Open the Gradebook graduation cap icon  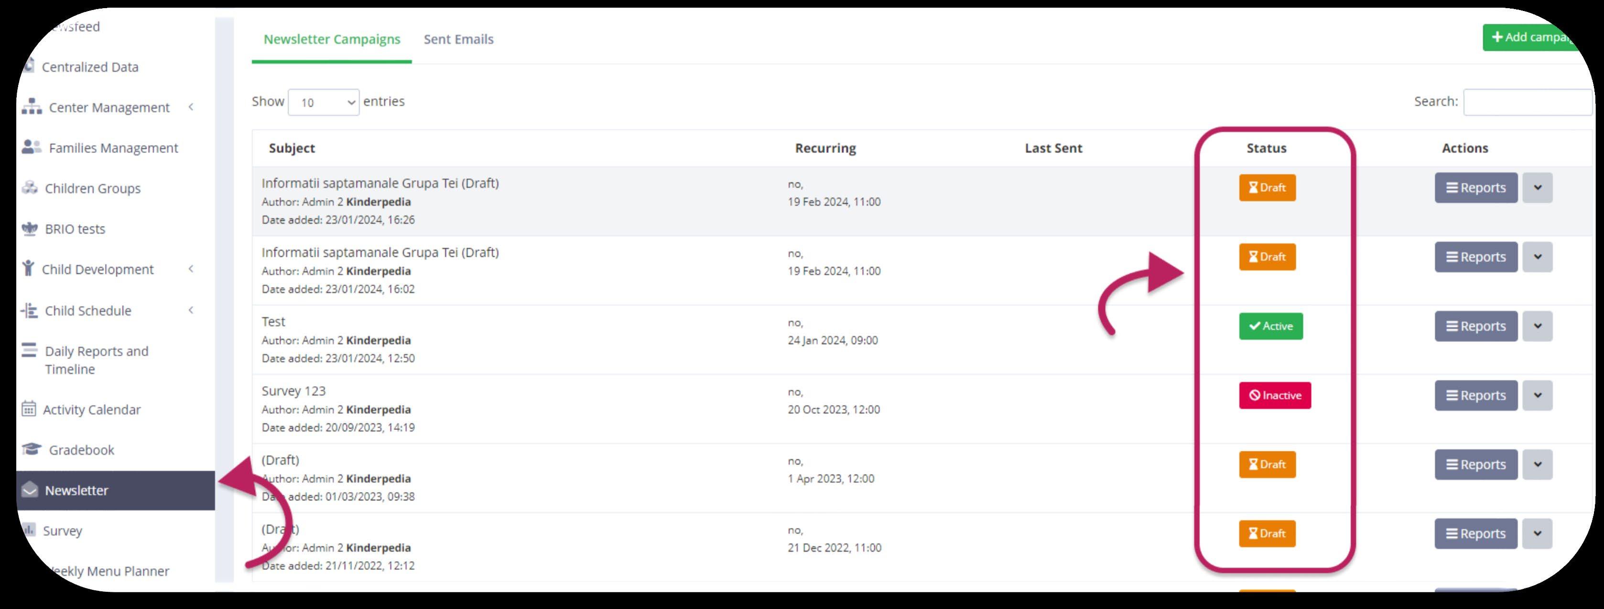pos(31,449)
